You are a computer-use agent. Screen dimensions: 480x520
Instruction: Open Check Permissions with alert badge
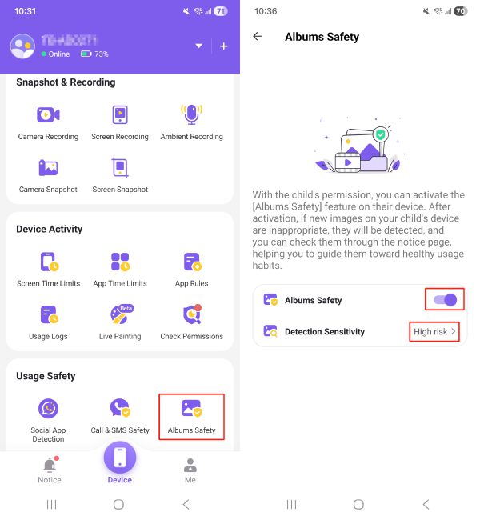click(x=191, y=322)
